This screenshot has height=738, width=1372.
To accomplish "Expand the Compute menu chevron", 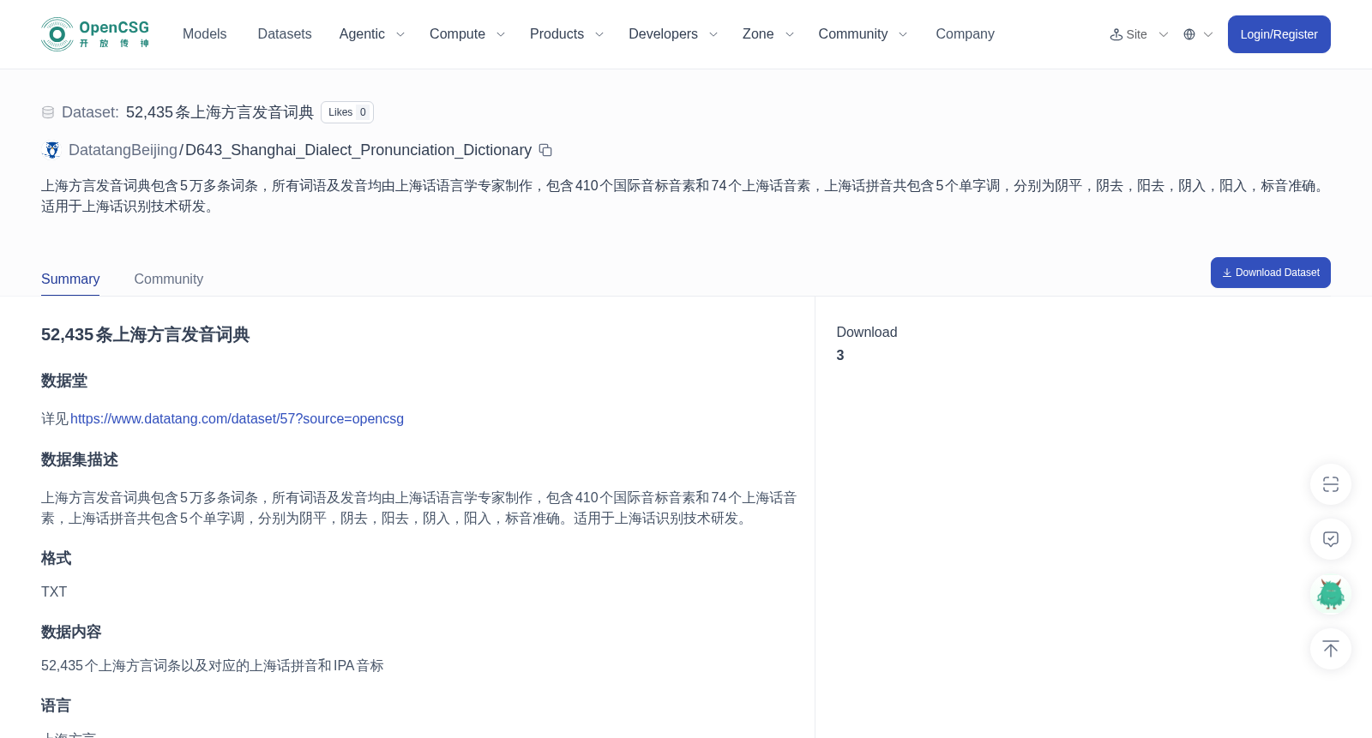I will 501,34.
